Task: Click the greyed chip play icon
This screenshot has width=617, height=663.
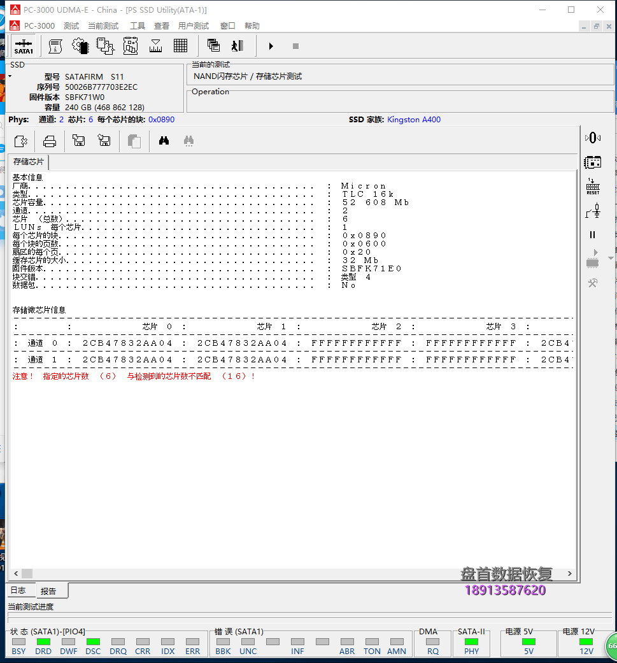Action: coord(593,259)
